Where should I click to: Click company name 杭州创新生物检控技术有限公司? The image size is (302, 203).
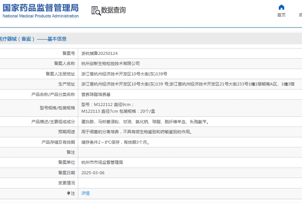pos(110,63)
